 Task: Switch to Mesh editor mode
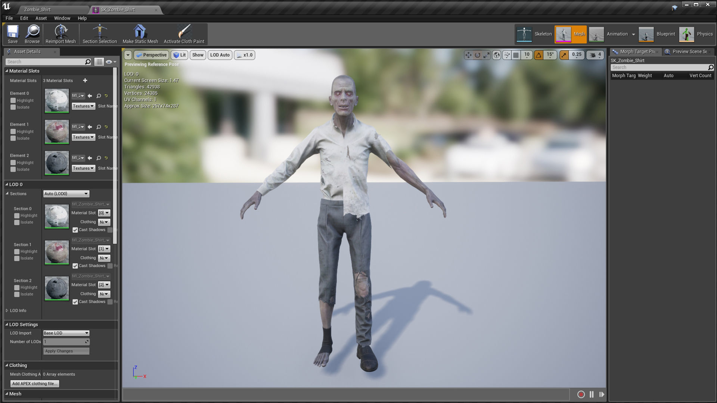(571, 34)
